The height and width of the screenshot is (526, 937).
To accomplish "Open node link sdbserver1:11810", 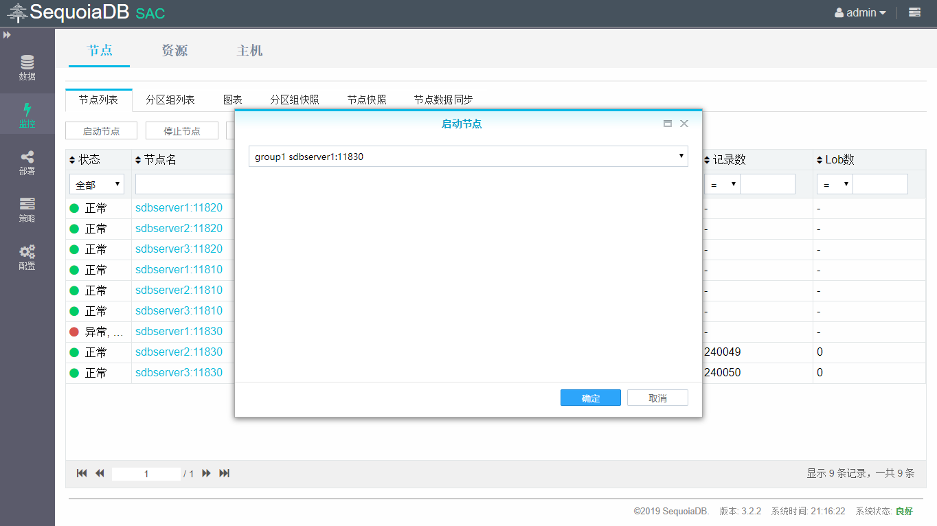I will pyautogui.click(x=179, y=269).
